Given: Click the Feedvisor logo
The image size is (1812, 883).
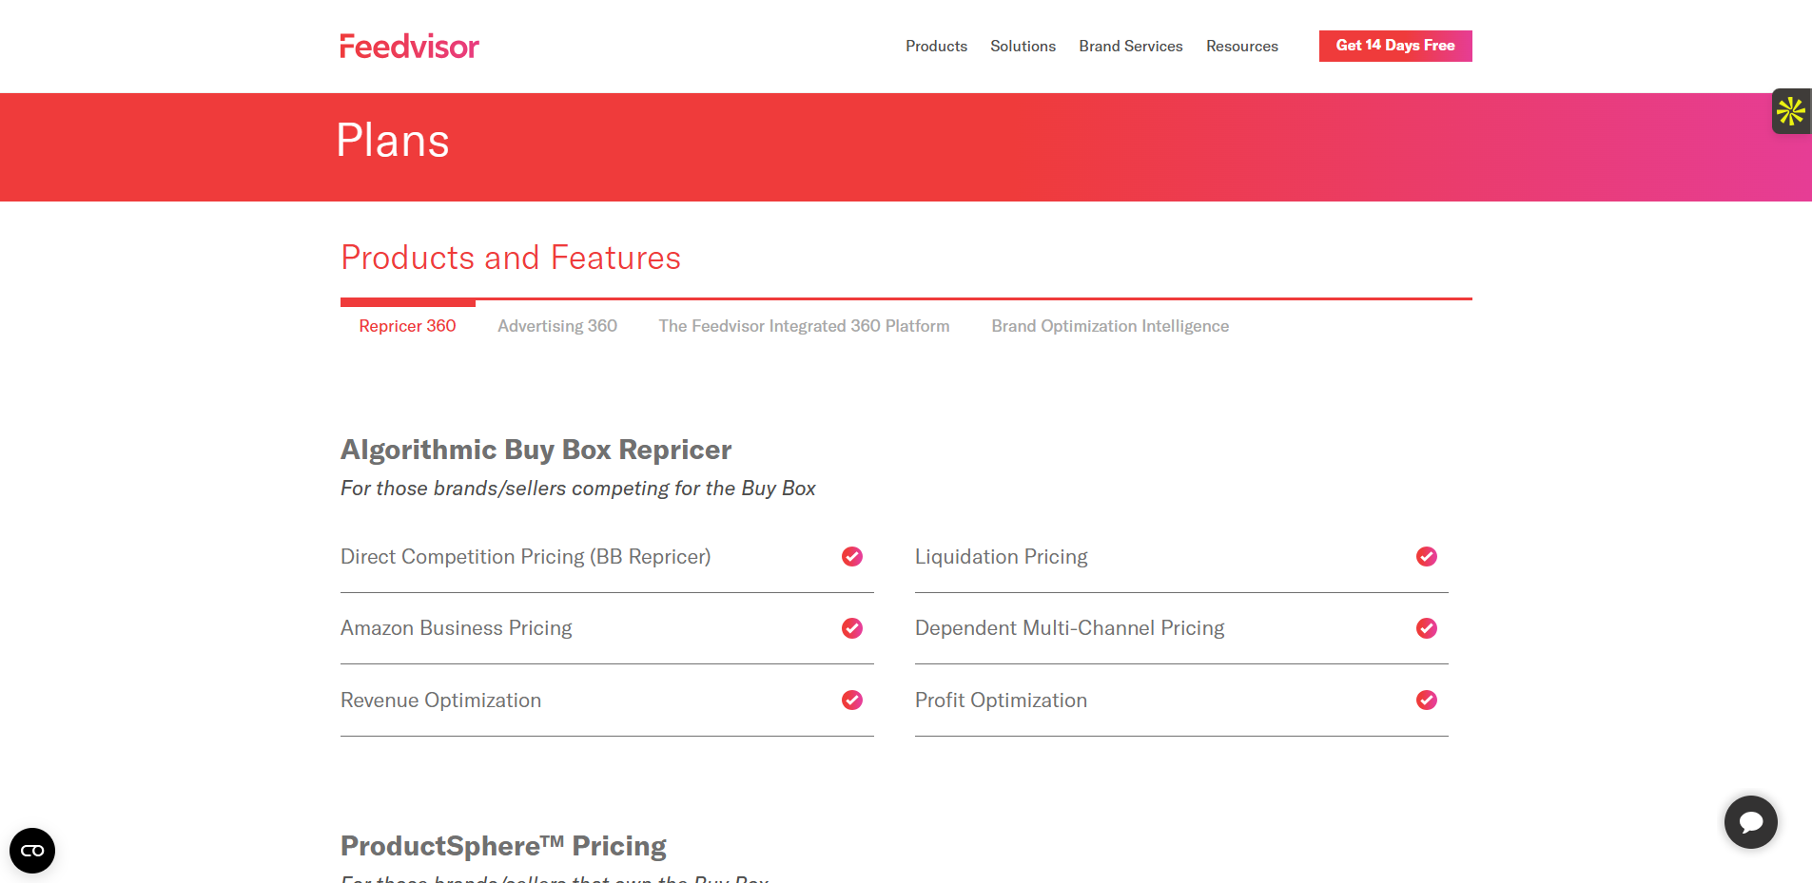Looking at the screenshot, I should pyautogui.click(x=409, y=47).
